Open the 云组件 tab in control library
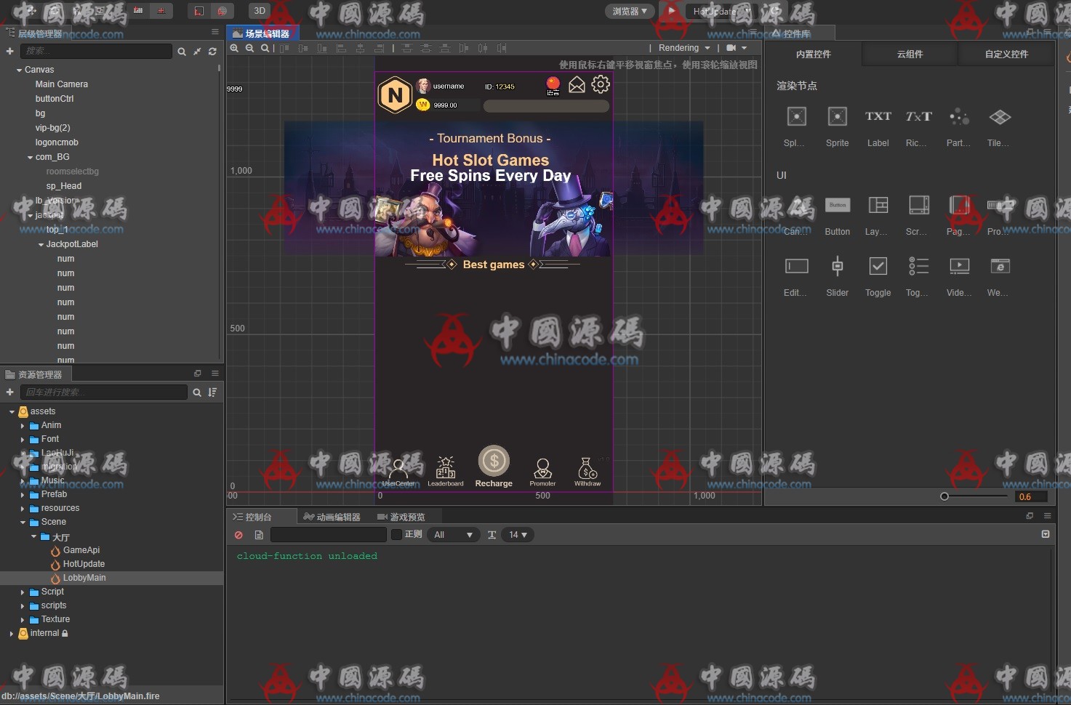1071x705 pixels. (910, 55)
